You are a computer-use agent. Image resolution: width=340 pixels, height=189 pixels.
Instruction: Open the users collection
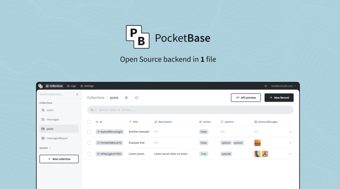[x=59, y=110]
